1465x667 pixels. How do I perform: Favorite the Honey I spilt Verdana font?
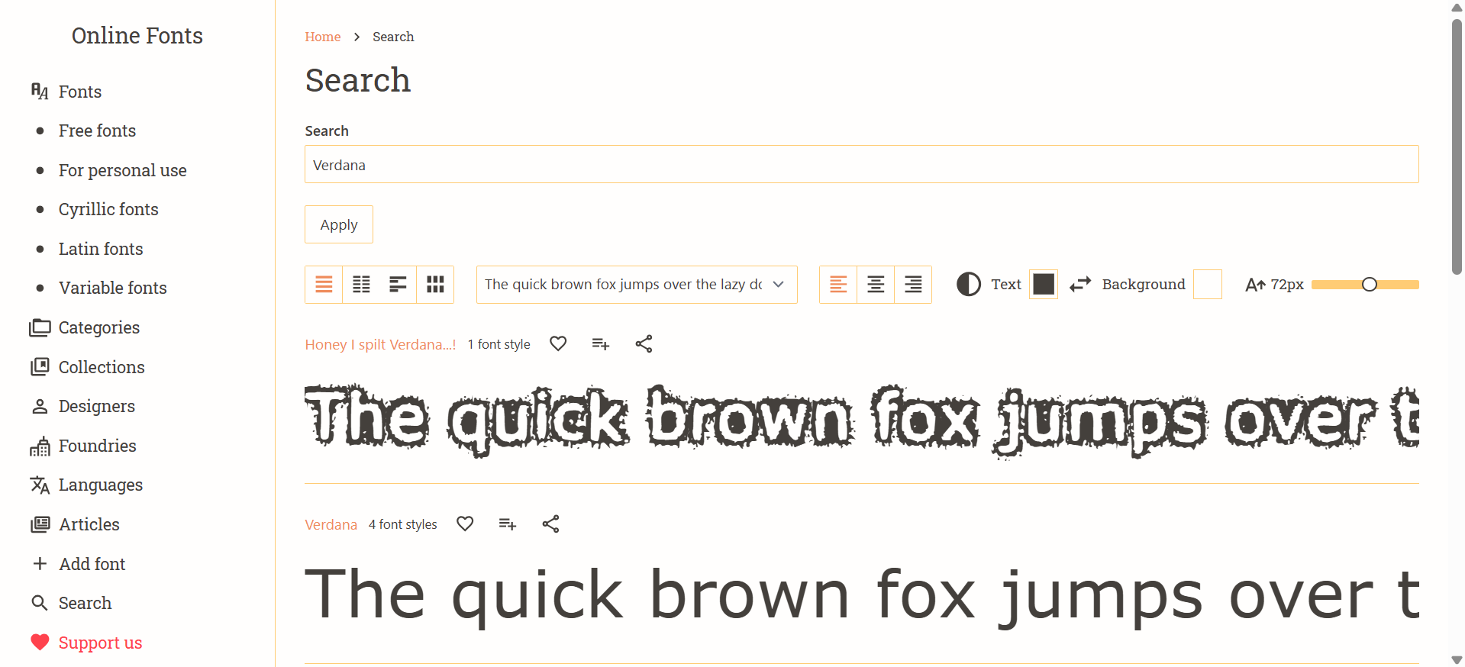point(558,344)
